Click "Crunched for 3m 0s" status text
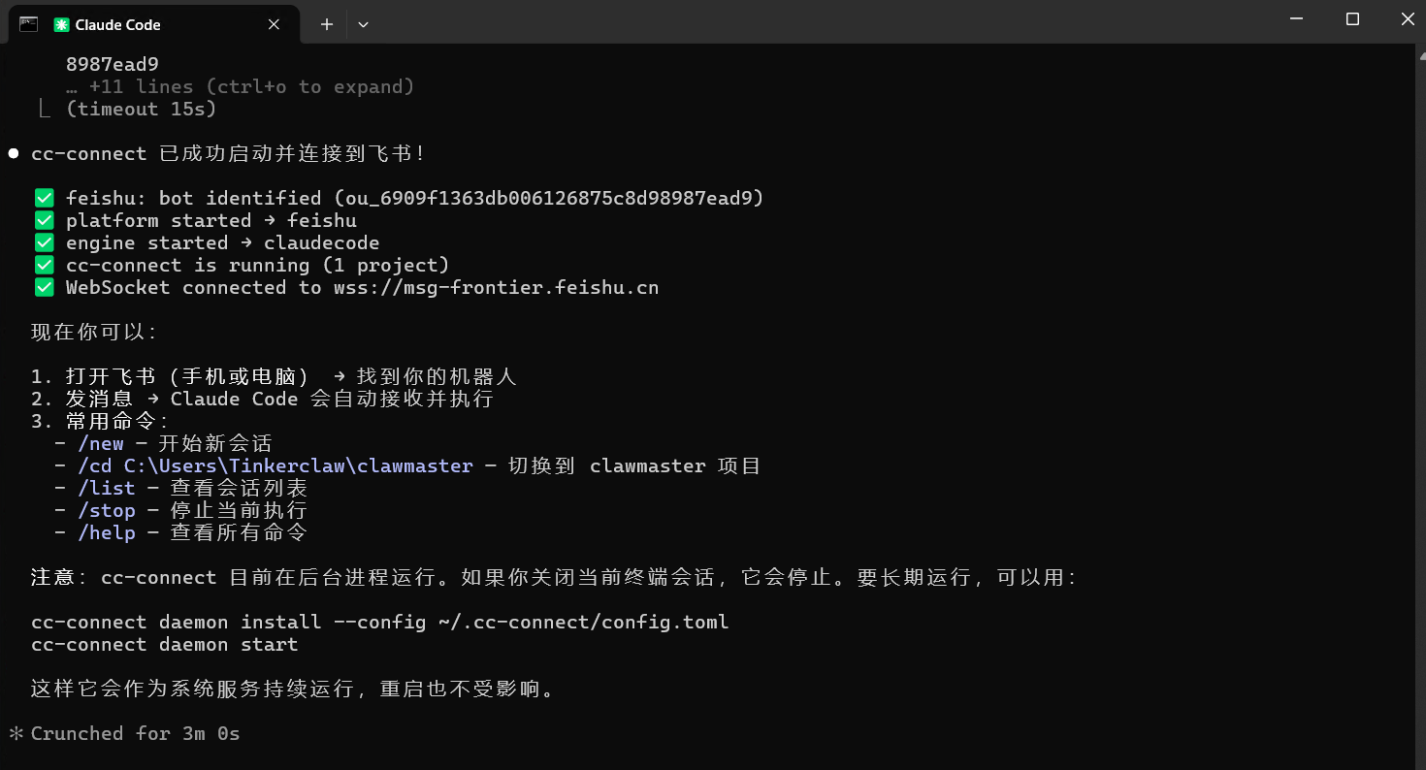Image resolution: width=1426 pixels, height=770 pixels. (x=135, y=734)
